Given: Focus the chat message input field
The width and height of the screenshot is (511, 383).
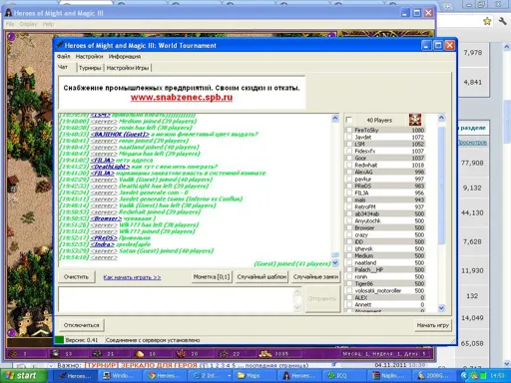Looking at the screenshot, I should point(177,299).
